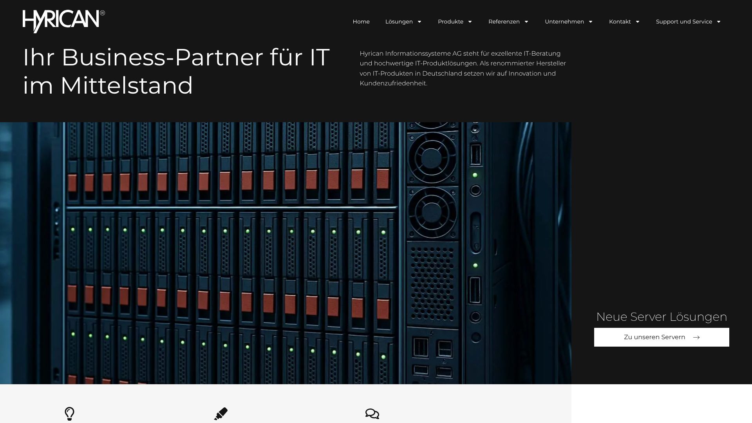Expand the Referenzen dropdown arrow
The height and width of the screenshot is (423, 752).
point(526,22)
